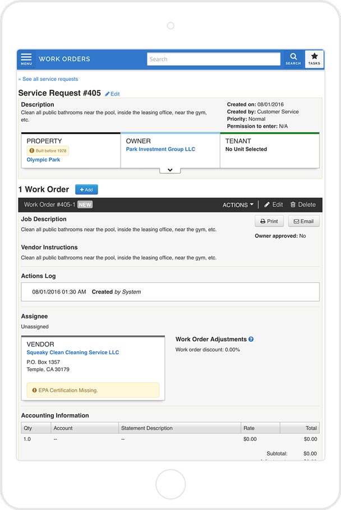Viewport: 341px width, 510px height.
Task: Open the ACTIONS dropdown
Action: tap(238, 205)
